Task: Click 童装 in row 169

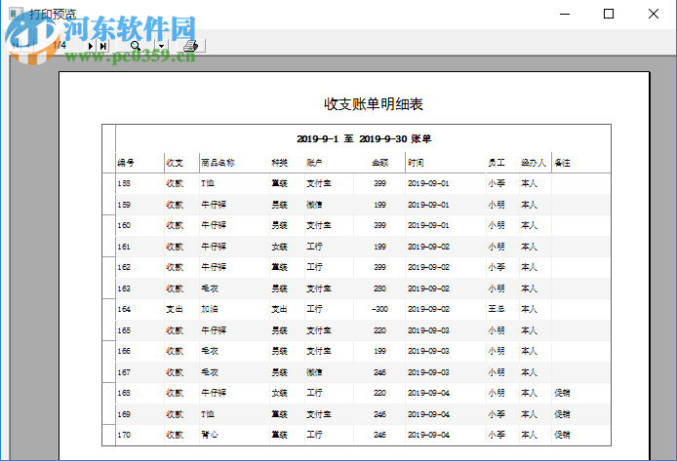Action: [279, 414]
